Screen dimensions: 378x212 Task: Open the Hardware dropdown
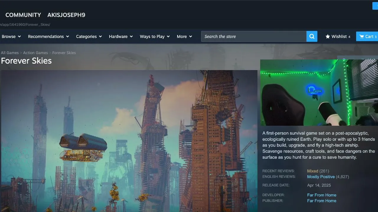coord(121,37)
